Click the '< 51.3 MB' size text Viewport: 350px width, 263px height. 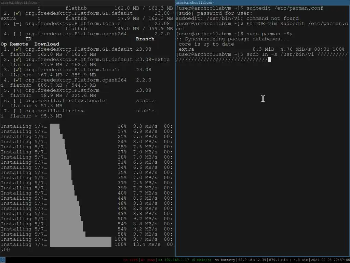pos(48,106)
